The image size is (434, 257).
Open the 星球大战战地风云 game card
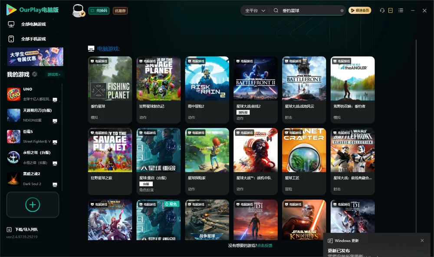304,90
